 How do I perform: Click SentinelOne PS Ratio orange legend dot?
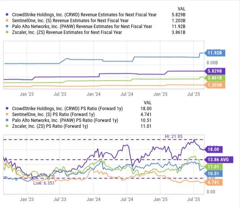[7, 114]
